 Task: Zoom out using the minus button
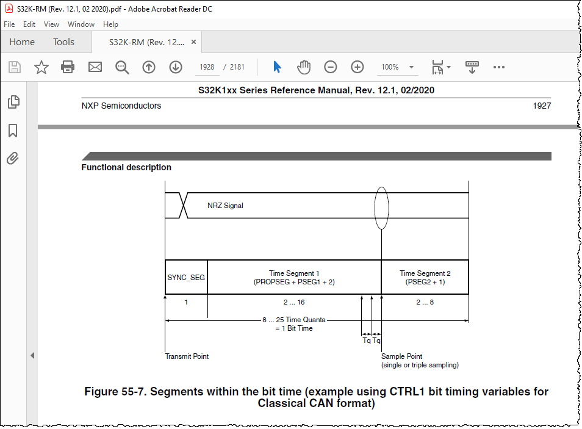330,67
